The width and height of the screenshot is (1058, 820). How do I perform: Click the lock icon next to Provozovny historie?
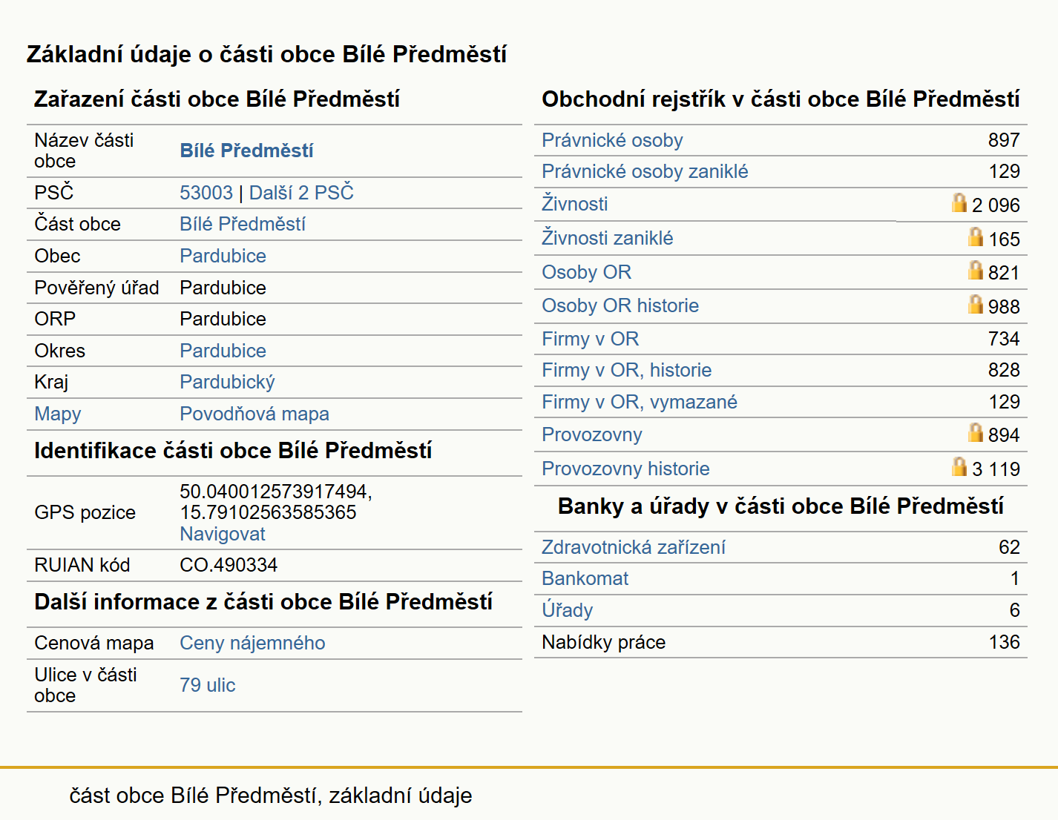click(x=959, y=466)
